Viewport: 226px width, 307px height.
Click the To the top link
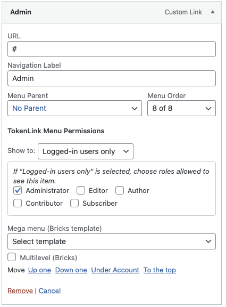tap(160, 270)
